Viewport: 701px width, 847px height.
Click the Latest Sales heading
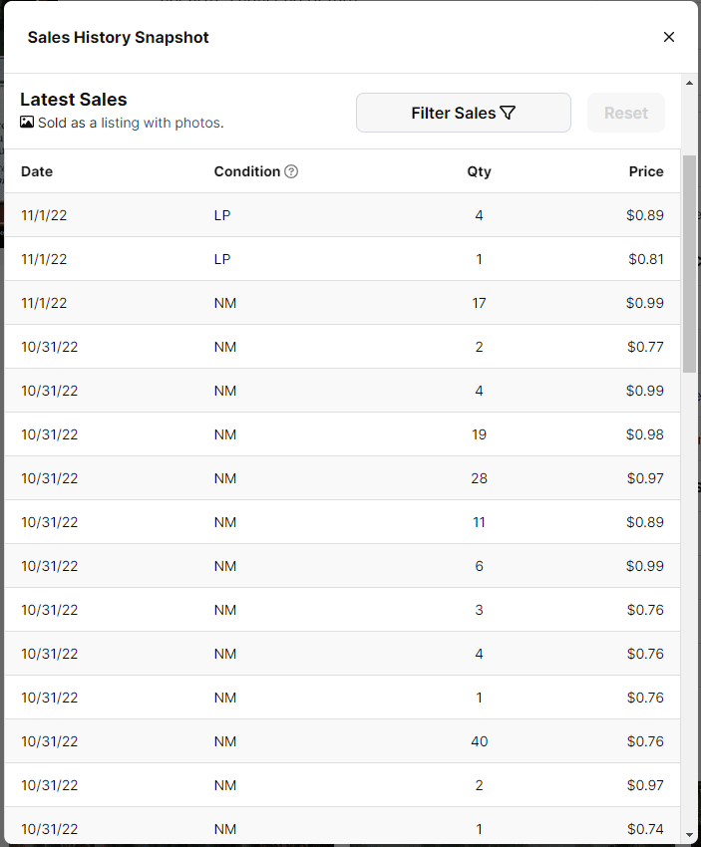tap(74, 100)
